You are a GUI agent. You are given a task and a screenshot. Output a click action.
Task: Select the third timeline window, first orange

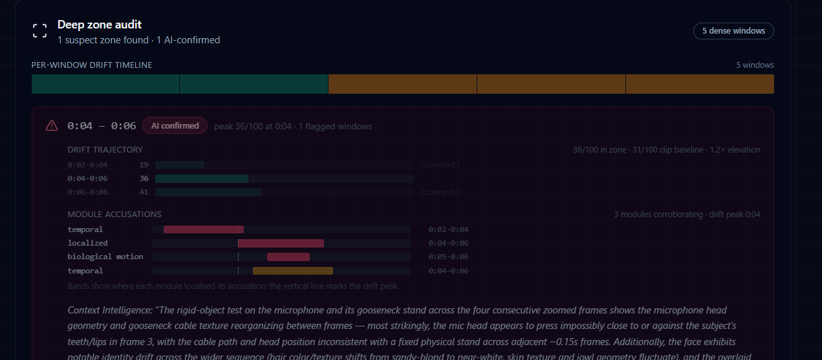(x=402, y=84)
